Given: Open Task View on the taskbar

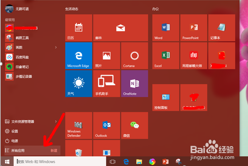Looking at the screenshot, I should pos(112,162).
